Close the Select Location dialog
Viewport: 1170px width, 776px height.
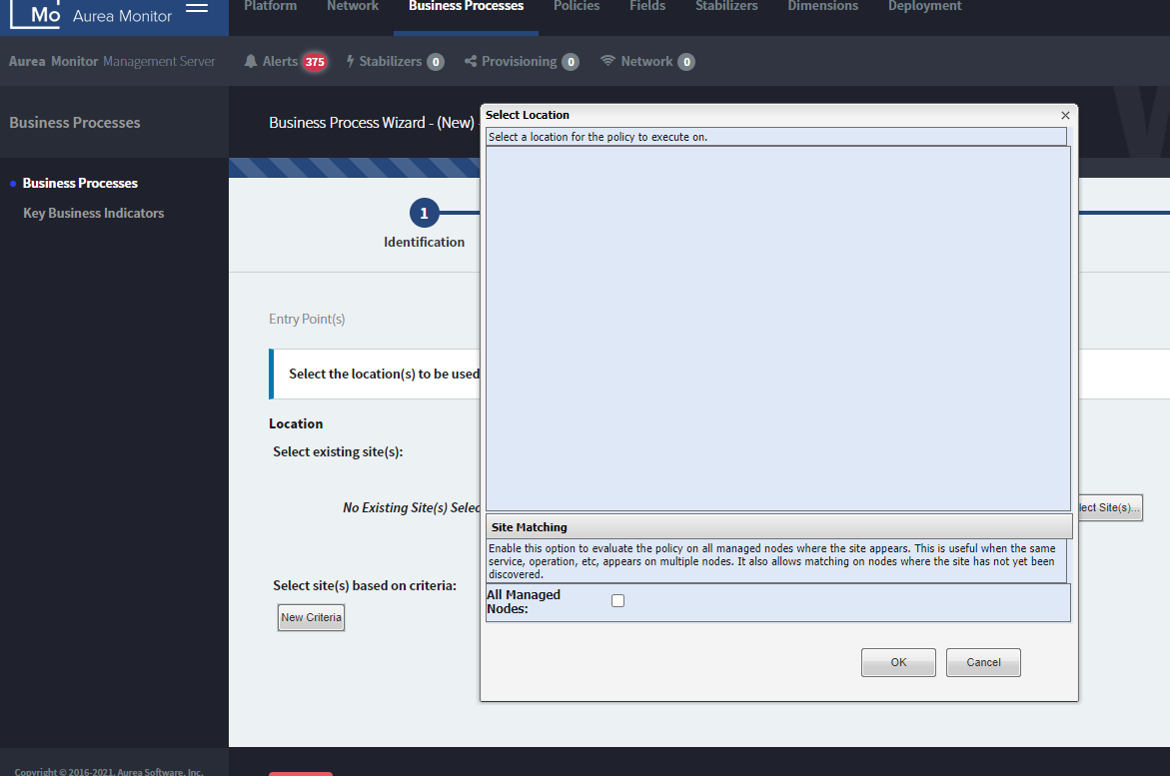(x=1065, y=115)
